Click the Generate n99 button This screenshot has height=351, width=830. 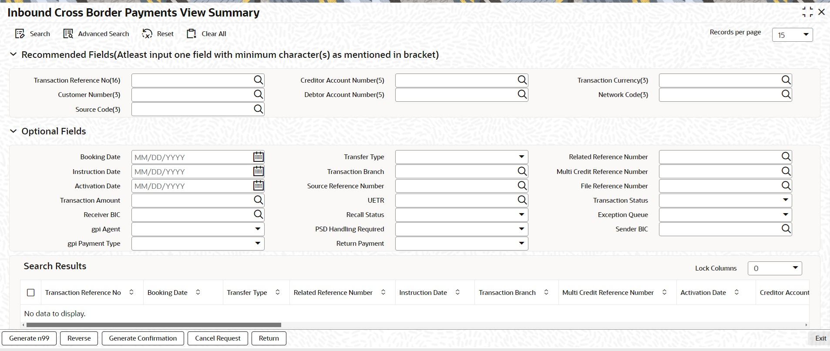pyautogui.click(x=29, y=338)
